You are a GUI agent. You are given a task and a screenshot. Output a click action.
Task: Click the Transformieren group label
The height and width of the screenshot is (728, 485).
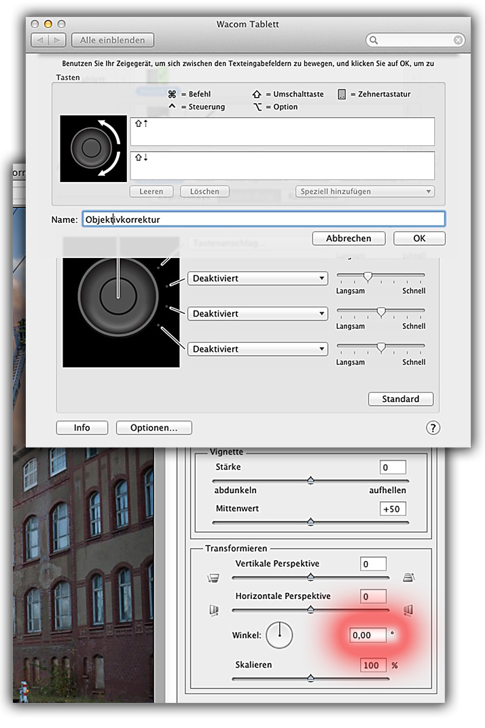pyautogui.click(x=236, y=548)
